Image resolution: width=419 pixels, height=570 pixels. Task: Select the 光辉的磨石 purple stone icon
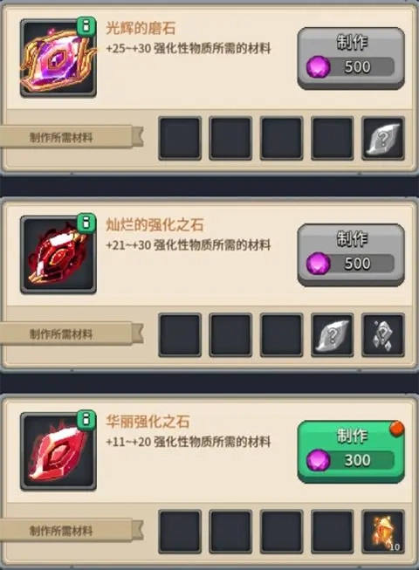pyautogui.click(x=58, y=58)
